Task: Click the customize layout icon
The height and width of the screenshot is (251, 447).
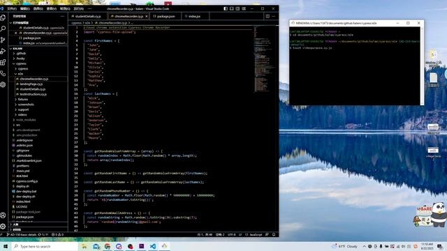Action: coord(244,9)
